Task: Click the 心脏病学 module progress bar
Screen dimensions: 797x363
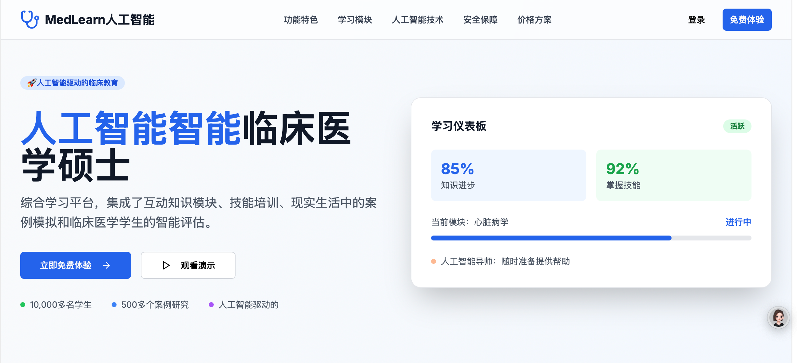Action: click(591, 238)
